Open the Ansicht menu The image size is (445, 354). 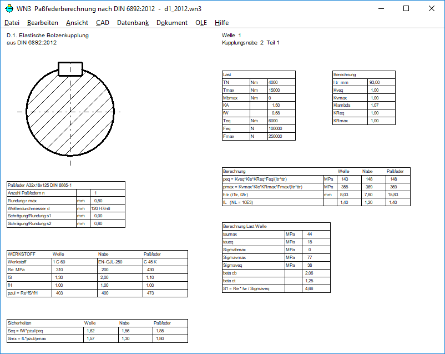point(77,23)
